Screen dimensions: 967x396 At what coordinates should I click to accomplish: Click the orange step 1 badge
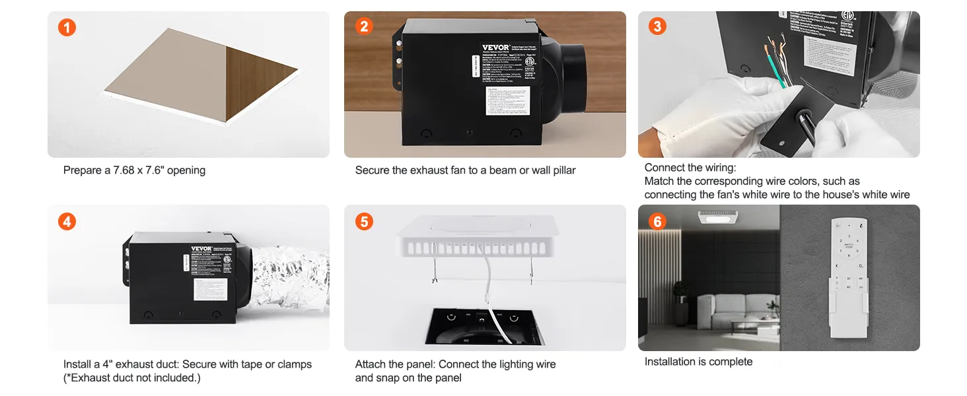pyautogui.click(x=67, y=27)
